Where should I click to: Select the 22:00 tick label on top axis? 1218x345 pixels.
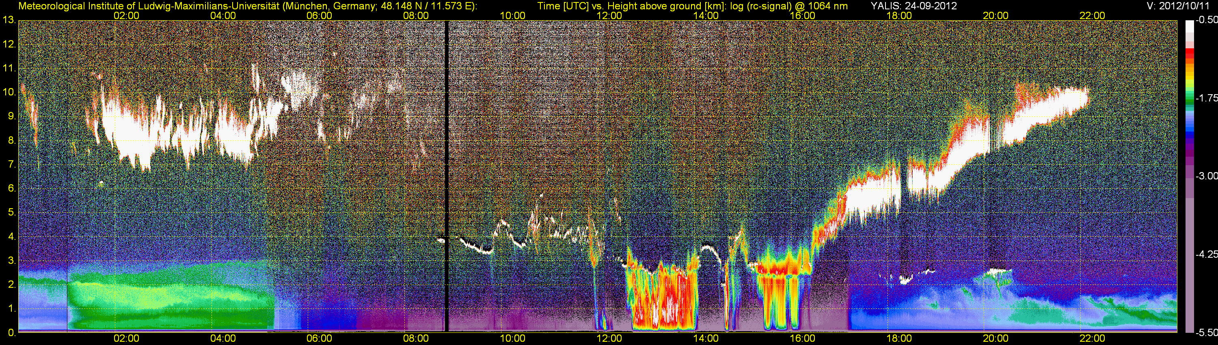(1092, 15)
